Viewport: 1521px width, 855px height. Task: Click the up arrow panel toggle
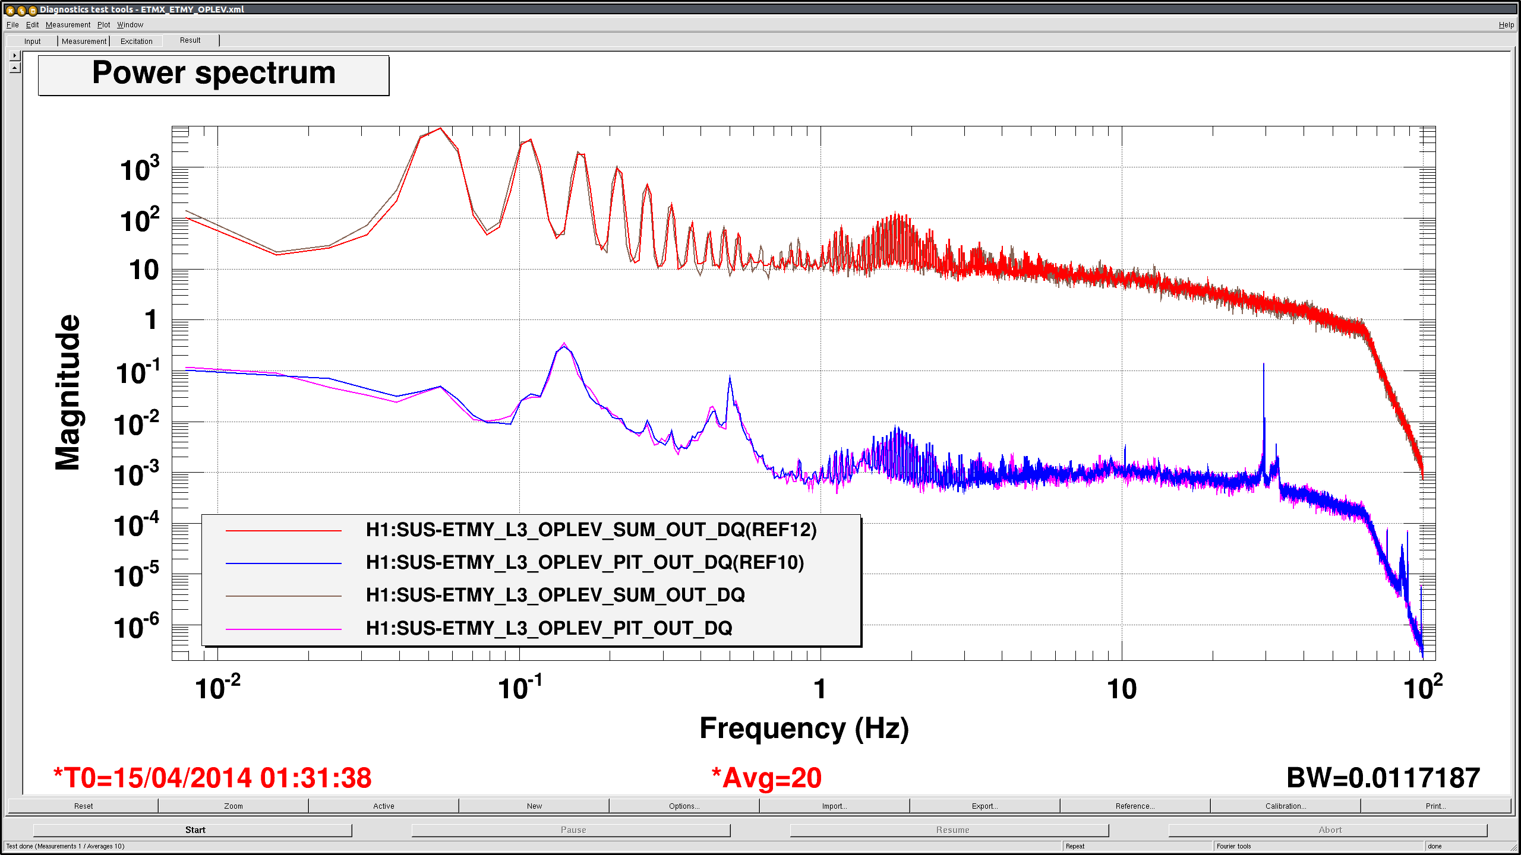15,67
